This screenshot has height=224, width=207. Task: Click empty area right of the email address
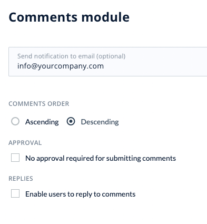154,66
